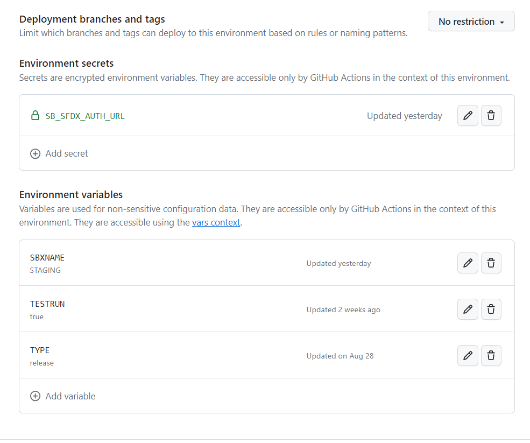The image size is (530, 443).
Task: Click the TESTRUN variable name
Action: point(47,304)
